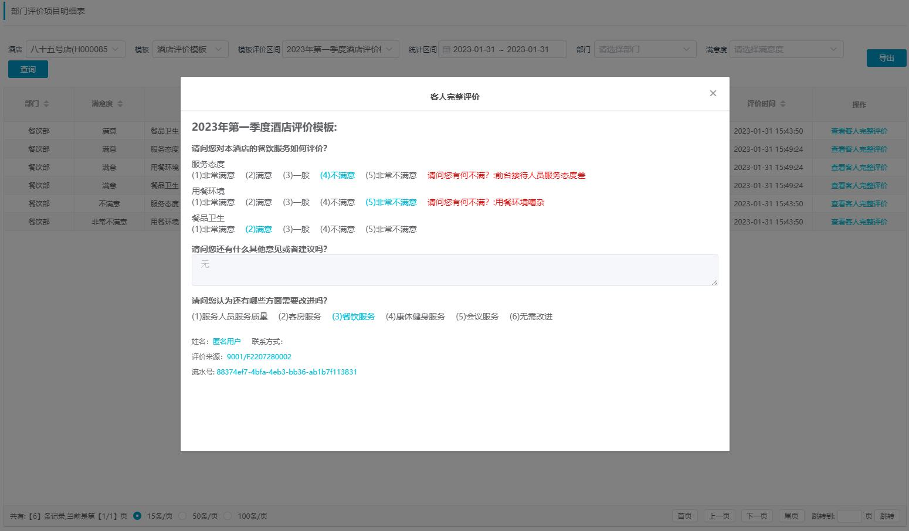The width and height of the screenshot is (909, 531).
Task: Open the 酒店 dropdown
Action: [x=75, y=49]
